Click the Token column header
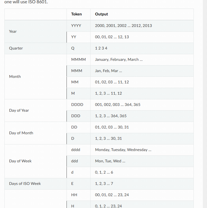207x208 pixels. coord(76,14)
